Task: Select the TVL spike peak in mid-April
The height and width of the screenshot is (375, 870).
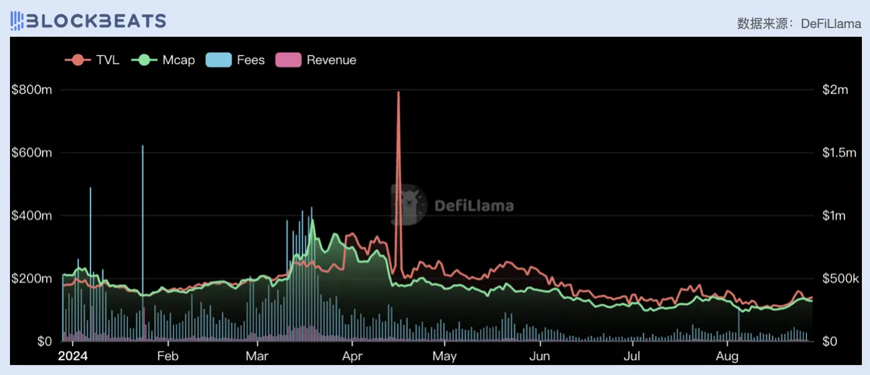Action: click(x=398, y=93)
